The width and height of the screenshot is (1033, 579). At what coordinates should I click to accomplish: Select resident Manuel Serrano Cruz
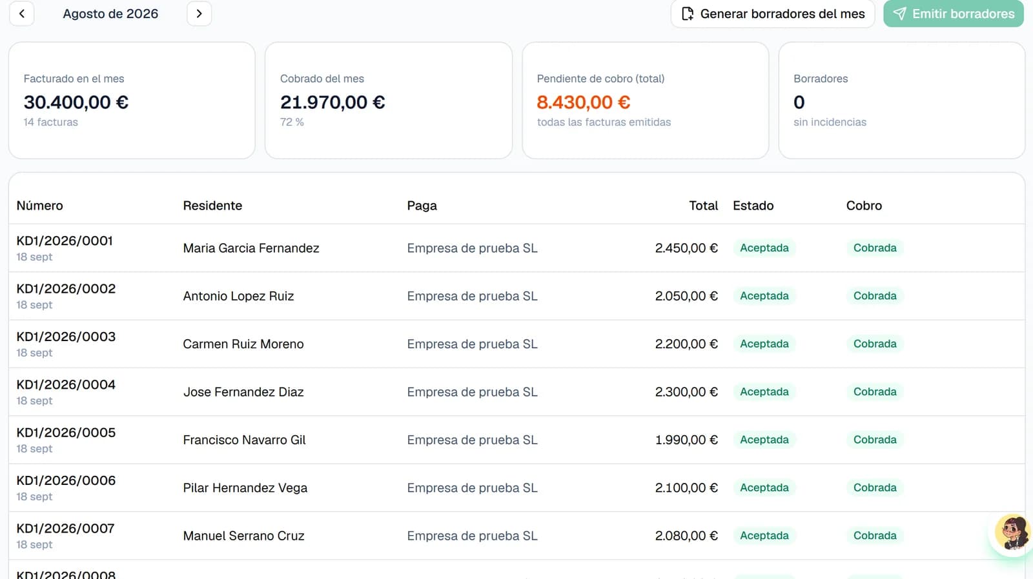click(243, 536)
